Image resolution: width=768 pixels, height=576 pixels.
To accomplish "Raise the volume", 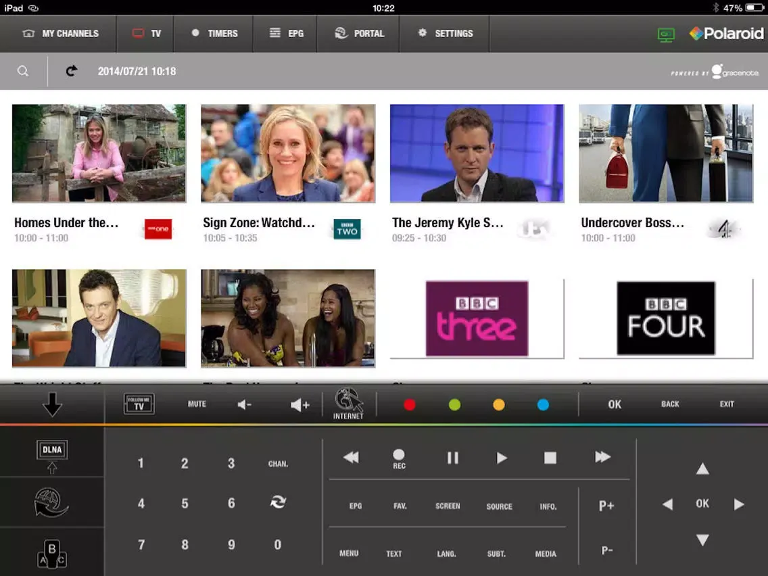I will [299, 404].
